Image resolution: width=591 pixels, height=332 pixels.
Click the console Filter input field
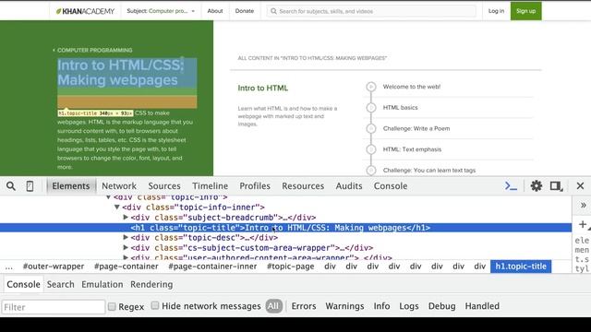pyautogui.click(x=54, y=307)
